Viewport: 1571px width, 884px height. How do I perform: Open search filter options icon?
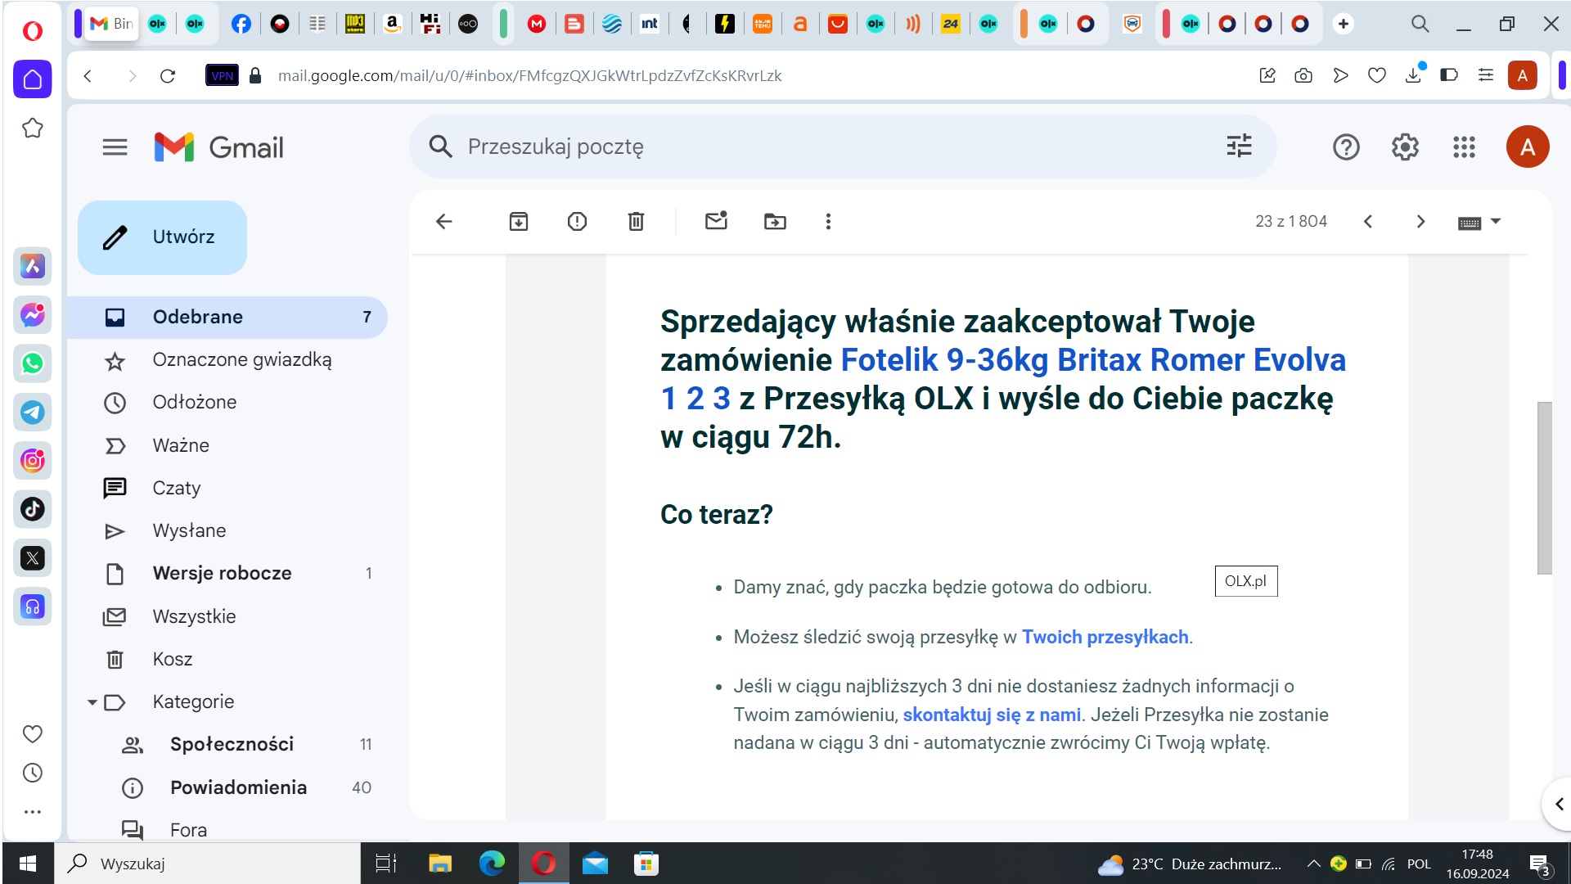(1239, 147)
